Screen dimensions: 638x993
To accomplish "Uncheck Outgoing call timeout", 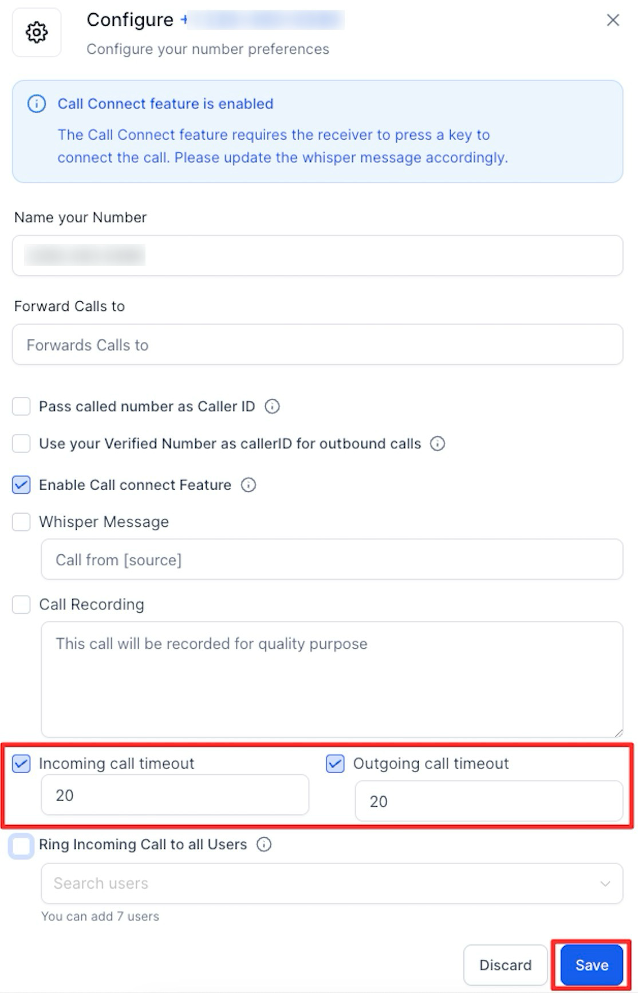I will click(x=335, y=764).
